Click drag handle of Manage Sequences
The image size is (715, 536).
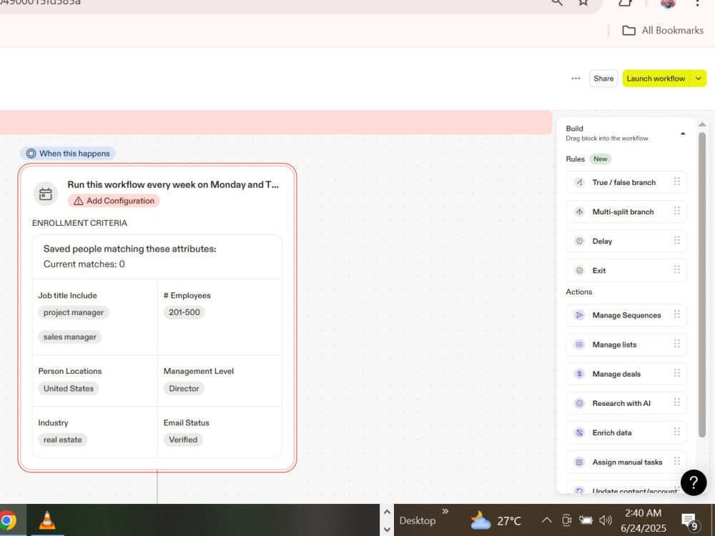[x=676, y=314]
